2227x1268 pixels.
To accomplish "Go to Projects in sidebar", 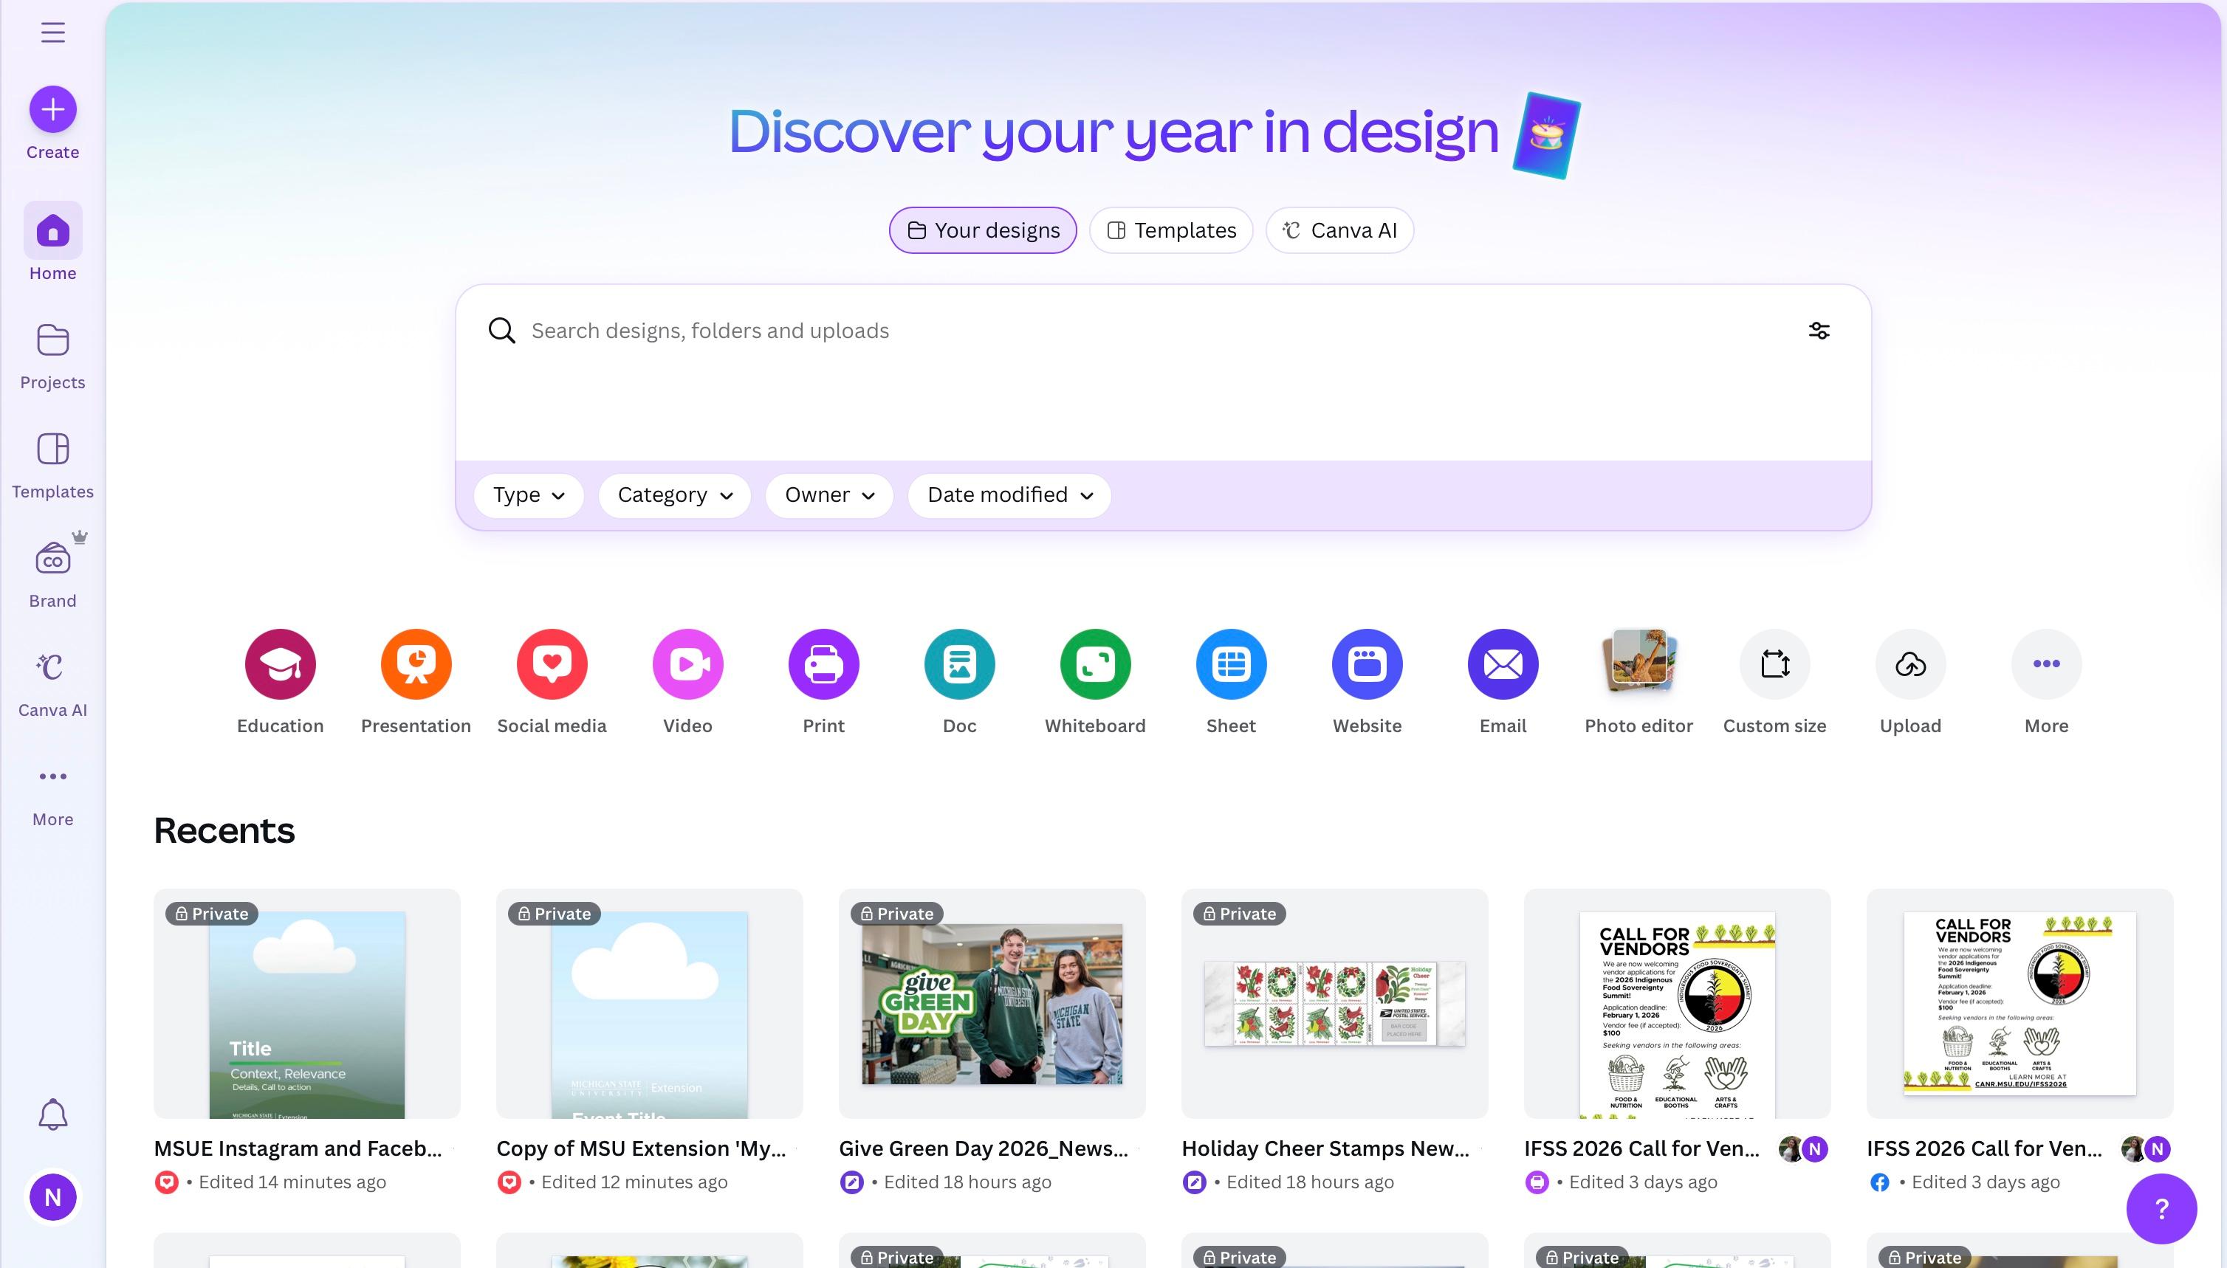I will 52,355.
